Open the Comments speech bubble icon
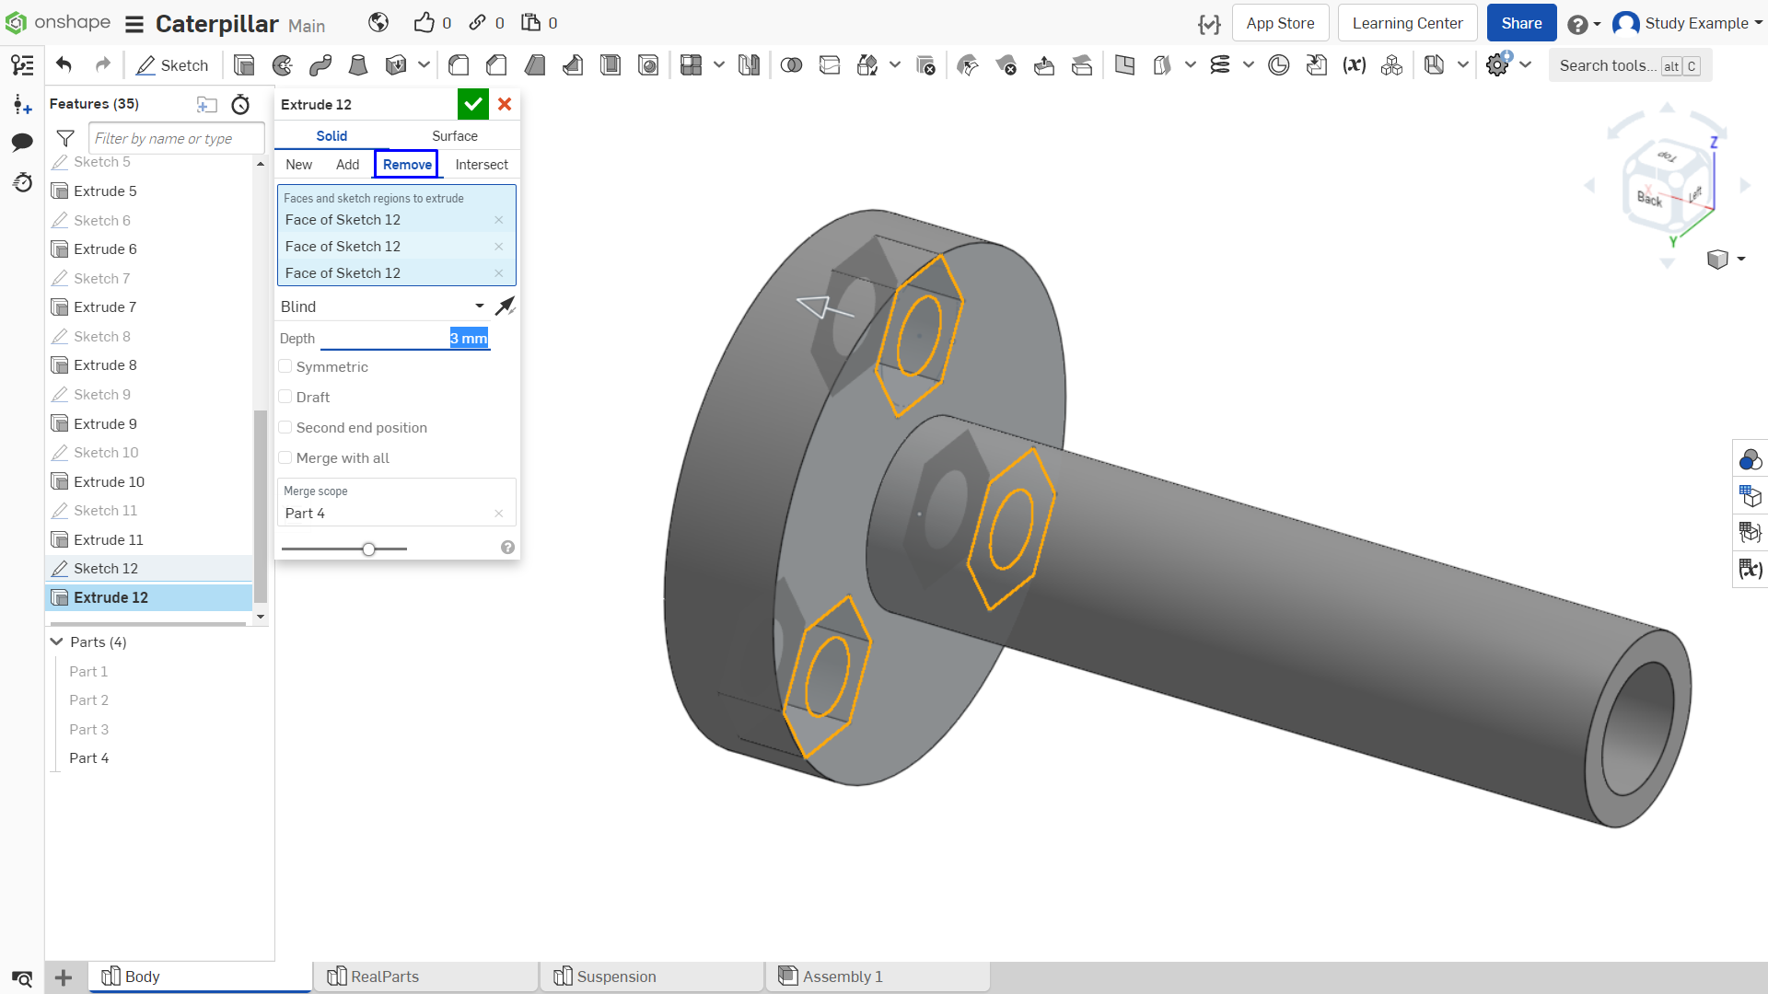 (x=22, y=142)
